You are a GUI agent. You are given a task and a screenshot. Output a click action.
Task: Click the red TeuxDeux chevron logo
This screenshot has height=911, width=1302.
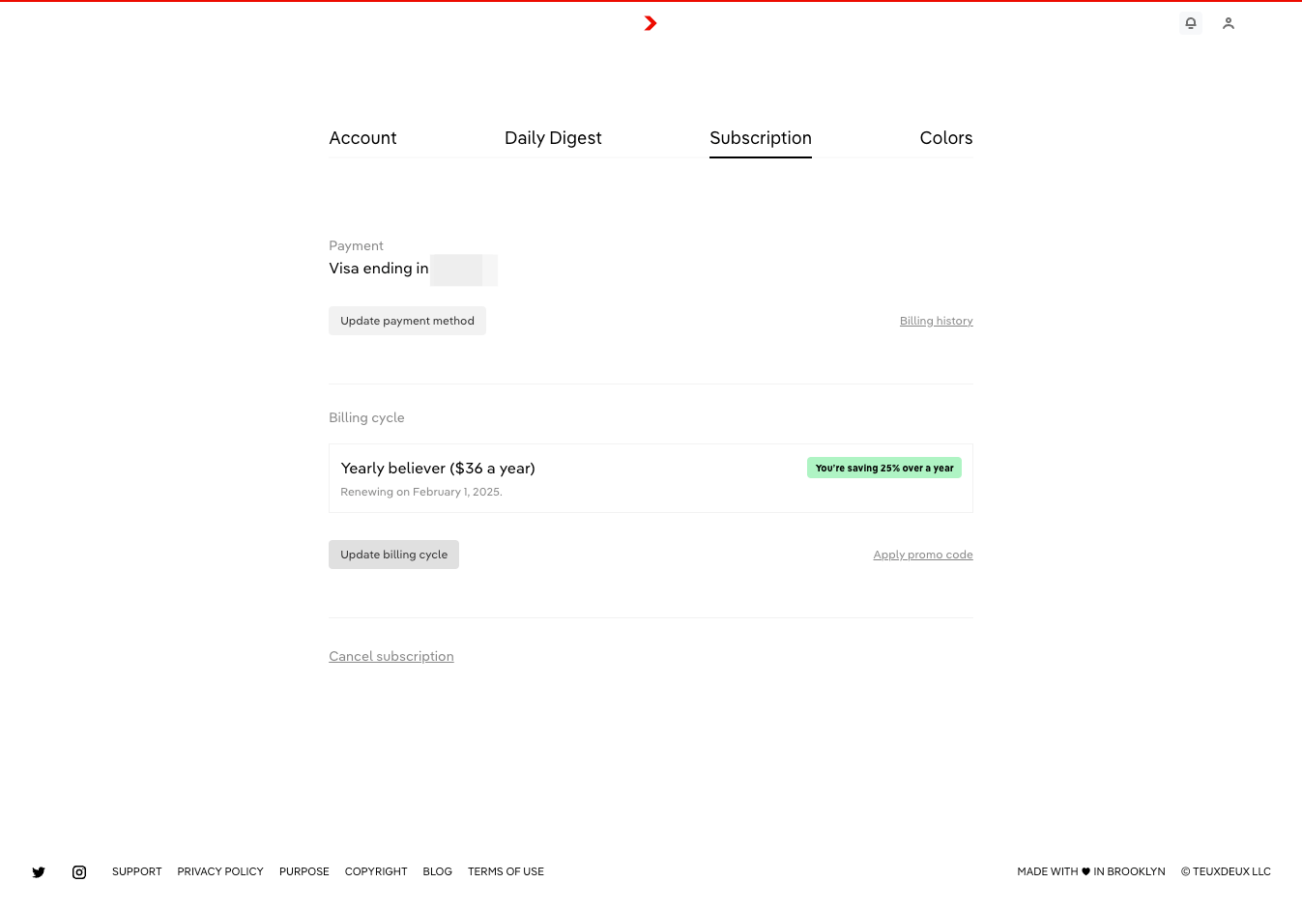(651, 23)
